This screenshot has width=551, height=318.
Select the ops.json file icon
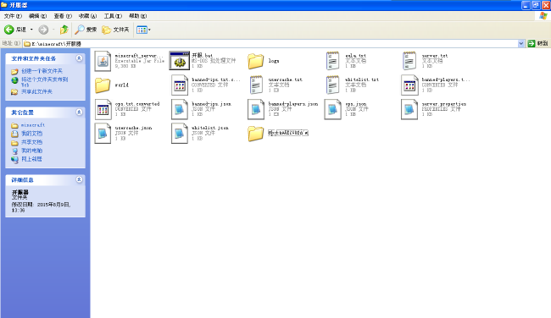click(332, 109)
